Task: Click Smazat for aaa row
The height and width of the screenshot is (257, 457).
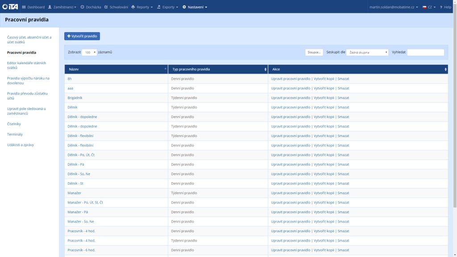Action: click(343, 88)
